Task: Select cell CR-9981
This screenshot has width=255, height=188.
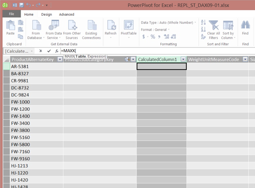Action: 37,81
